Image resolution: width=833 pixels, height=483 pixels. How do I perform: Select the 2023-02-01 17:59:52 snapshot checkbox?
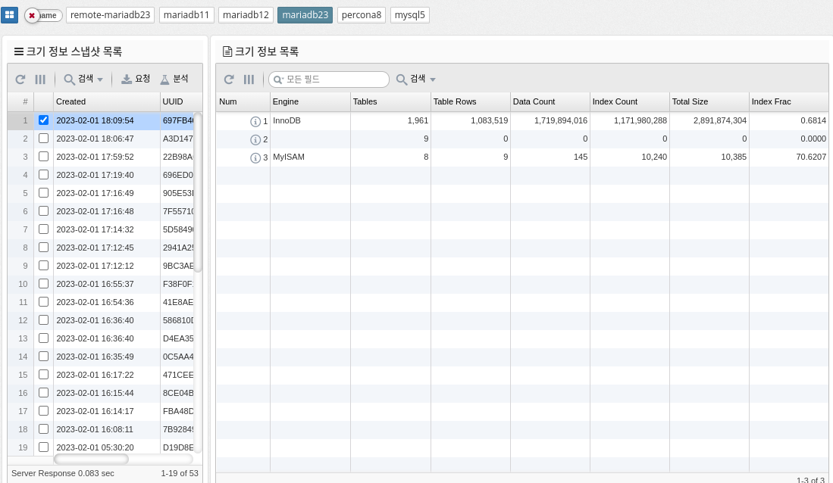(43, 157)
